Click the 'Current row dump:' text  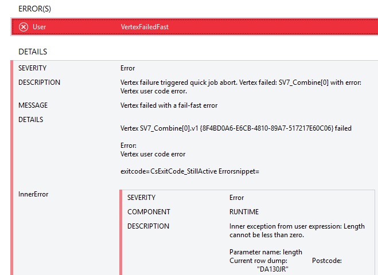258,261
